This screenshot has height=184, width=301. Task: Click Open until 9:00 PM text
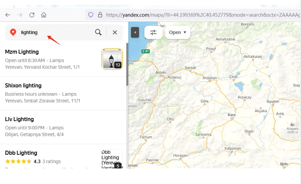tap(25, 128)
